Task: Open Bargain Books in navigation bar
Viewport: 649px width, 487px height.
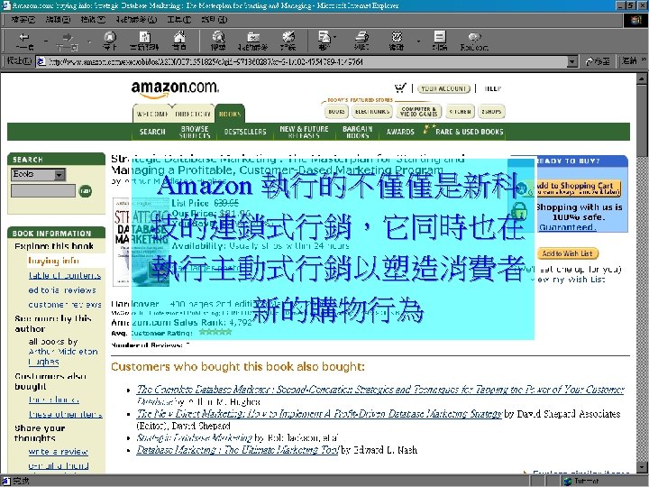Action: tap(357, 132)
